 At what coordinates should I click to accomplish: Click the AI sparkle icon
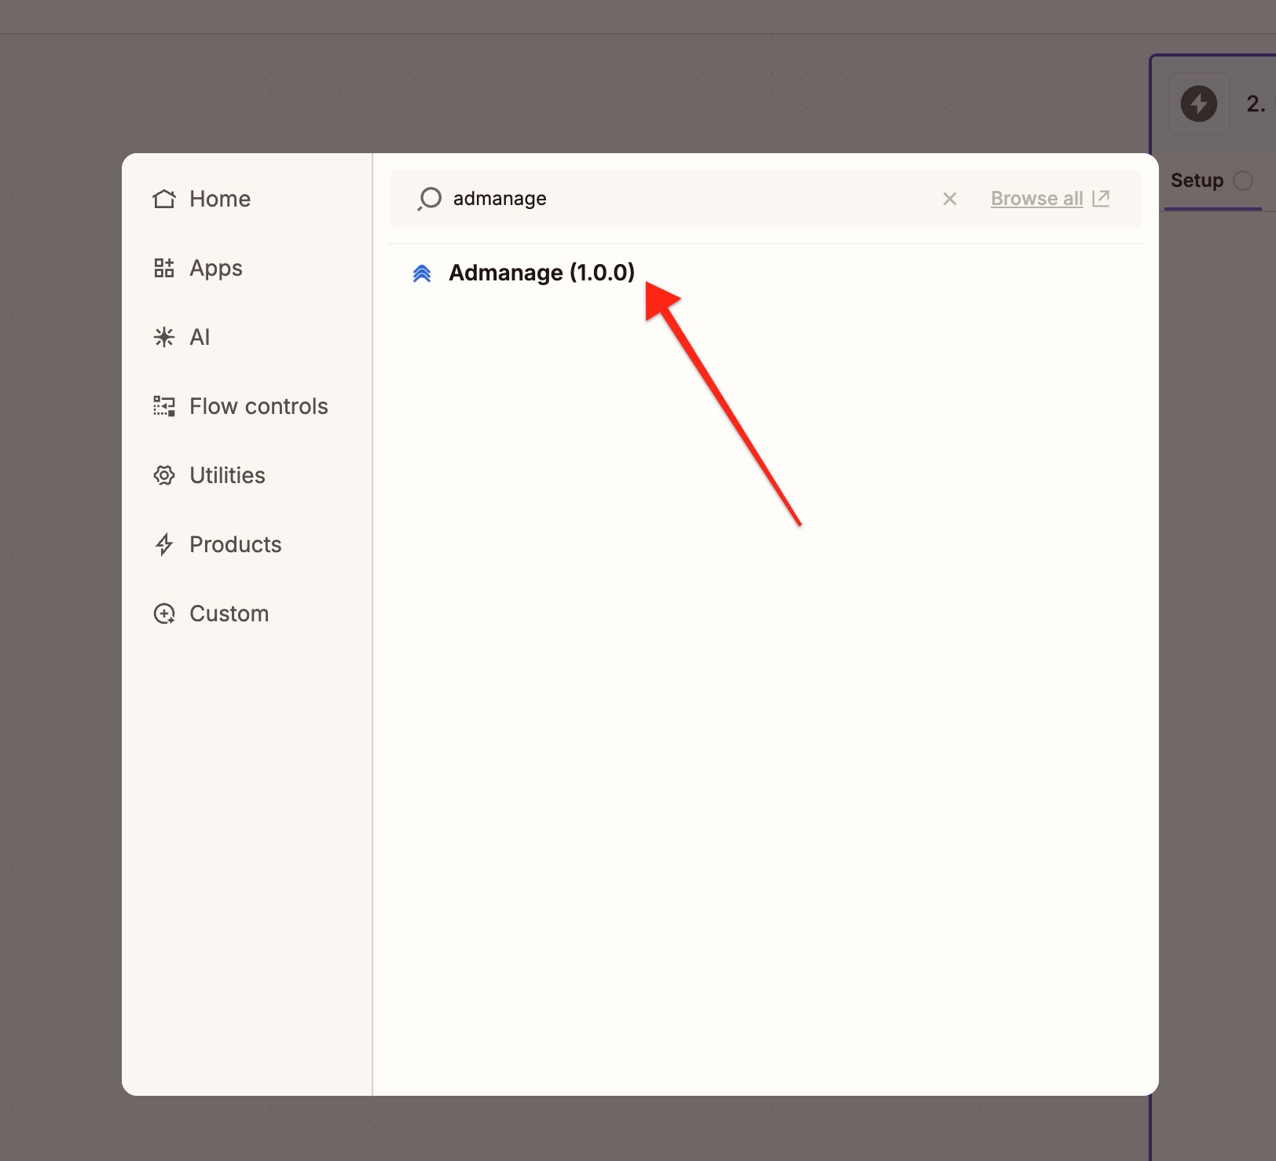pyautogui.click(x=164, y=337)
